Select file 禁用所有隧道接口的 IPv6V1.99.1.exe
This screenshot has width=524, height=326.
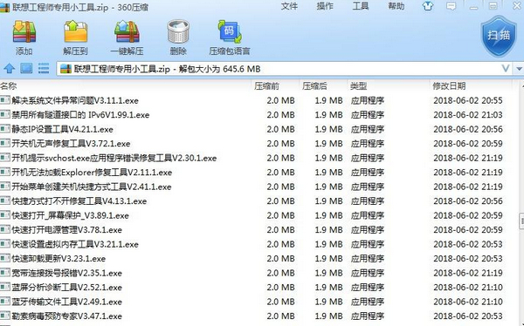tap(80, 115)
